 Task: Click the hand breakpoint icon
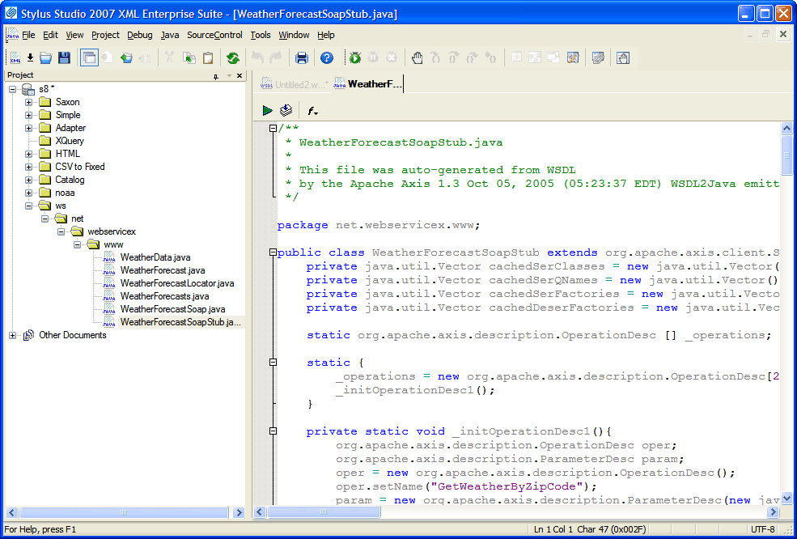[418, 58]
